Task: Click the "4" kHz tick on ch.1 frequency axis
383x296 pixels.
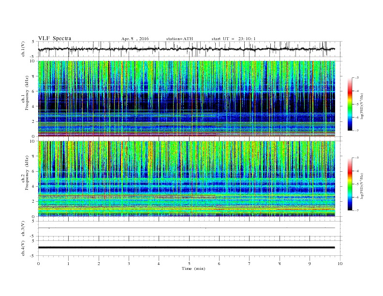Action: click(34, 106)
